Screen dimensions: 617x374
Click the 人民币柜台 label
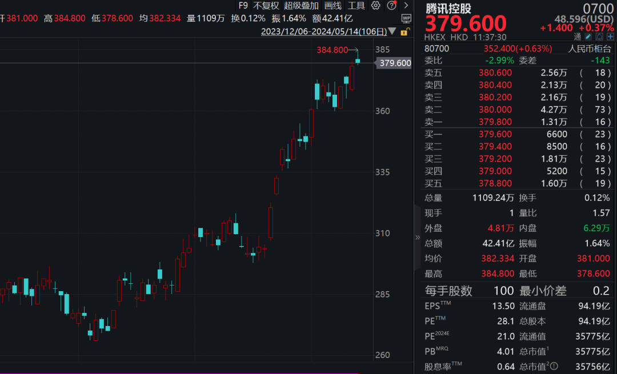coord(590,49)
